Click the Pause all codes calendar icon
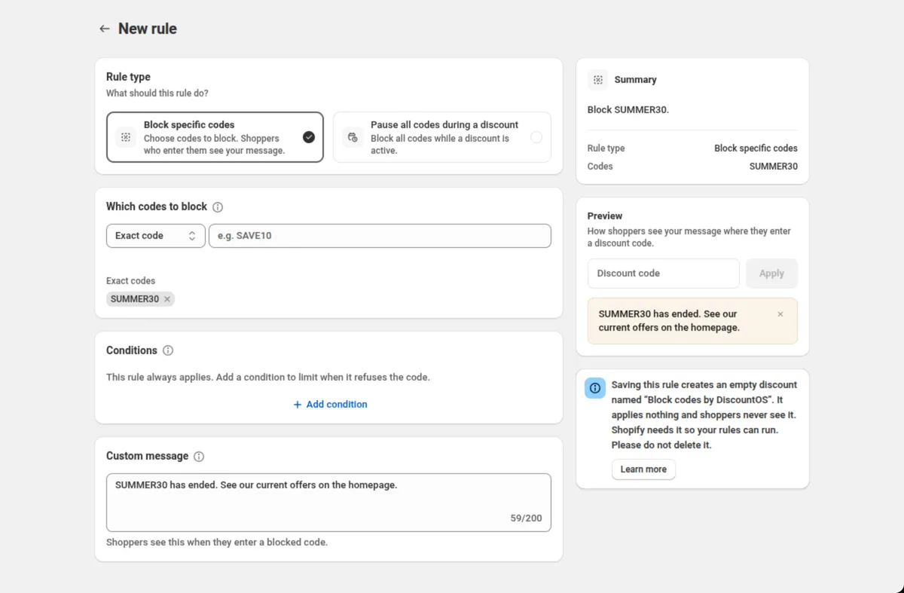Screen dimensions: 904x593 click(x=353, y=137)
